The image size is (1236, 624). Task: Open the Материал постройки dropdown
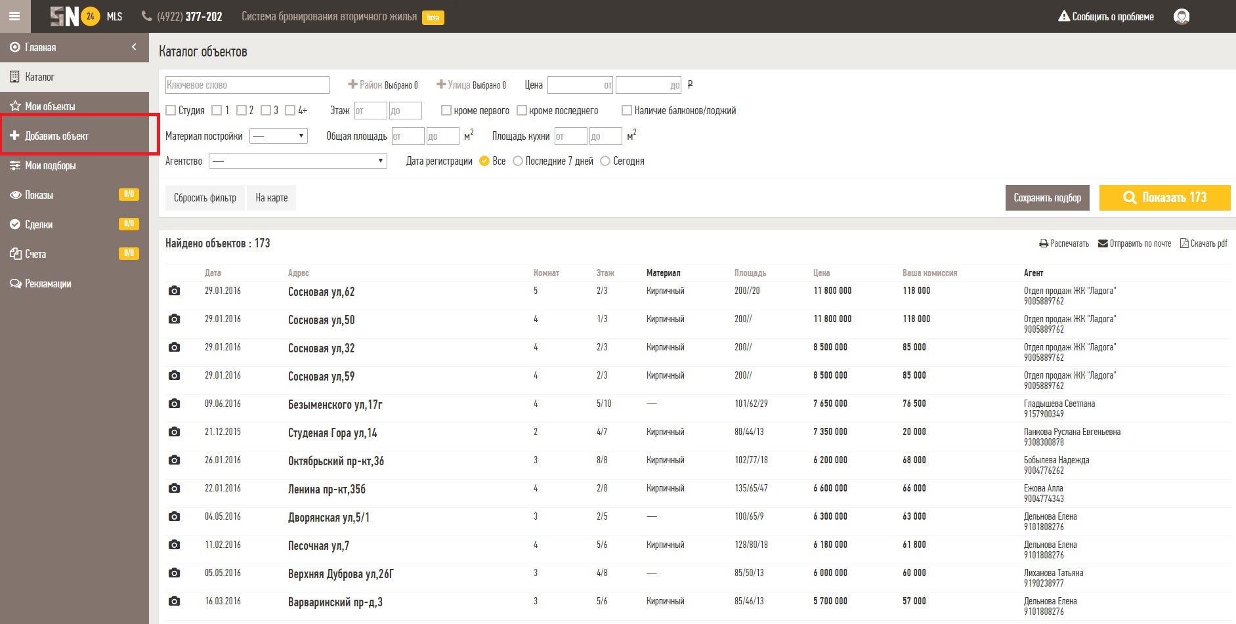click(278, 136)
